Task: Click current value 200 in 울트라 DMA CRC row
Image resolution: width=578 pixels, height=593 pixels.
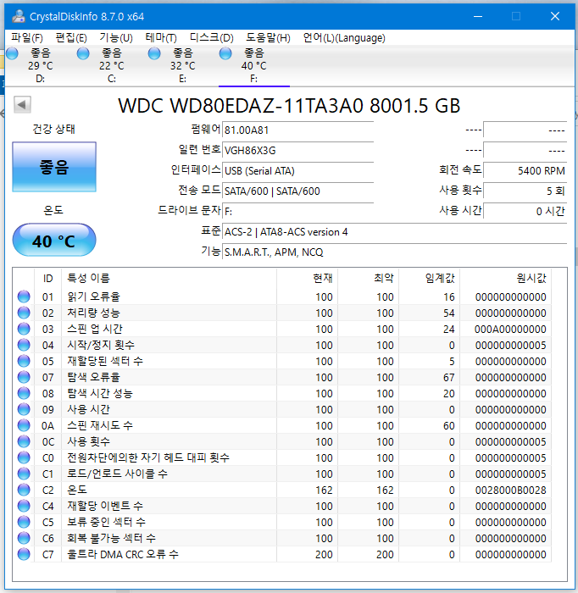Action: 325,554
